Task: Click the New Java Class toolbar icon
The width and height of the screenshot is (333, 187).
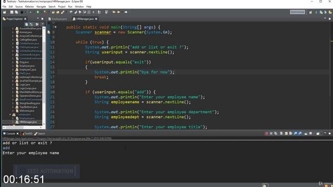Action: tap(58, 12)
